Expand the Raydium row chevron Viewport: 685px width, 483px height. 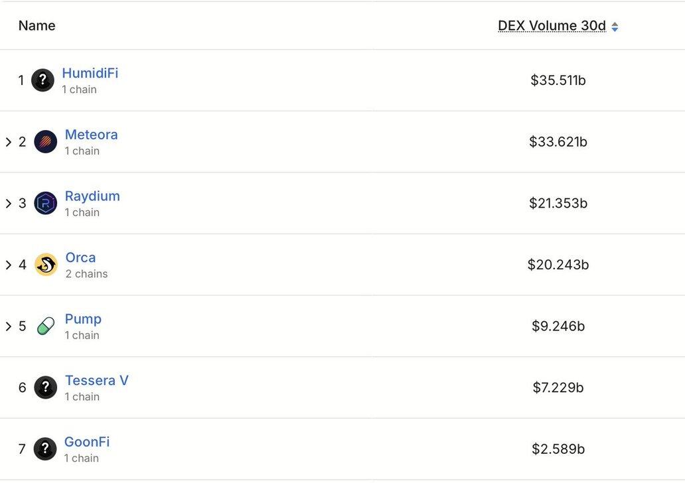[x=9, y=203]
